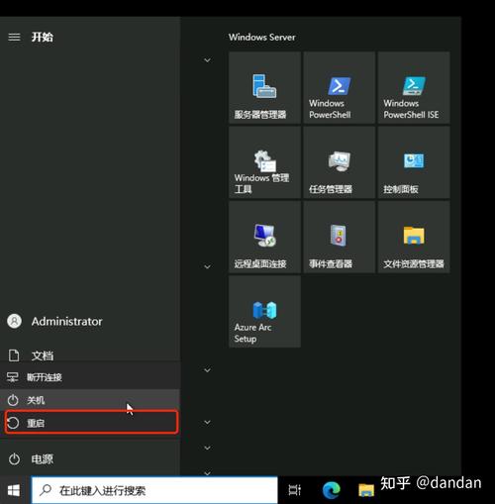Image resolution: width=495 pixels, height=504 pixels.
Task: Open Windows 管理工具 tile
Action: click(264, 162)
